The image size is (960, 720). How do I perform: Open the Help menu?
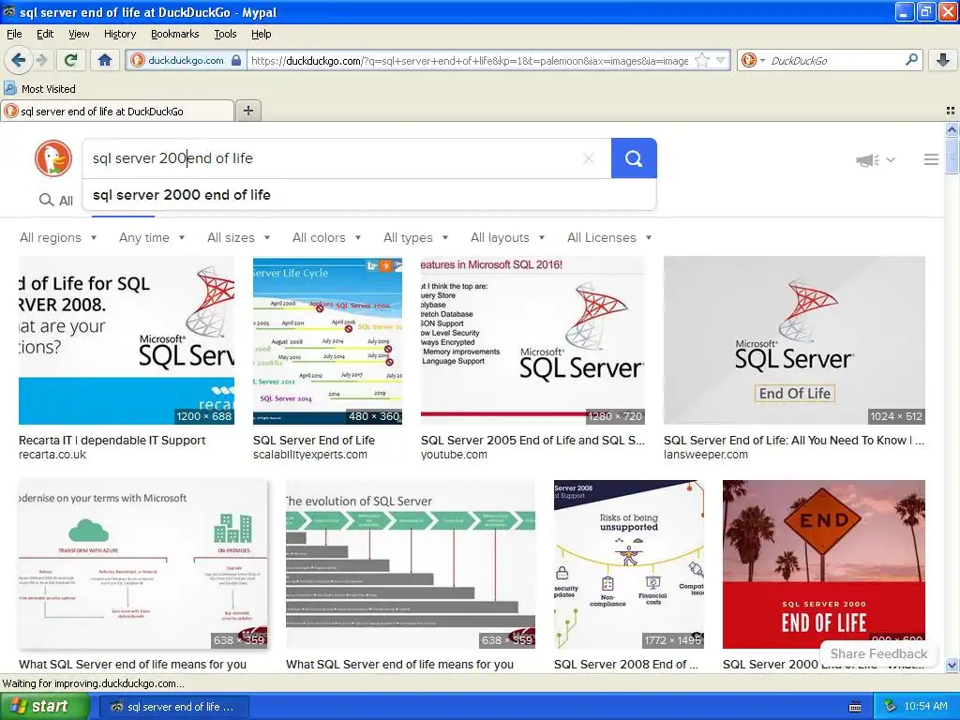[x=261, y=35]
